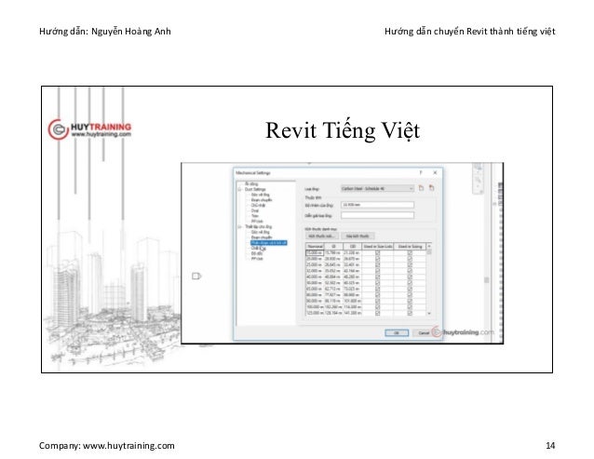Click the Delete Size button above table
Image resolution: width=594 pixels, height=459 pixels.
[x=358, y=236]
